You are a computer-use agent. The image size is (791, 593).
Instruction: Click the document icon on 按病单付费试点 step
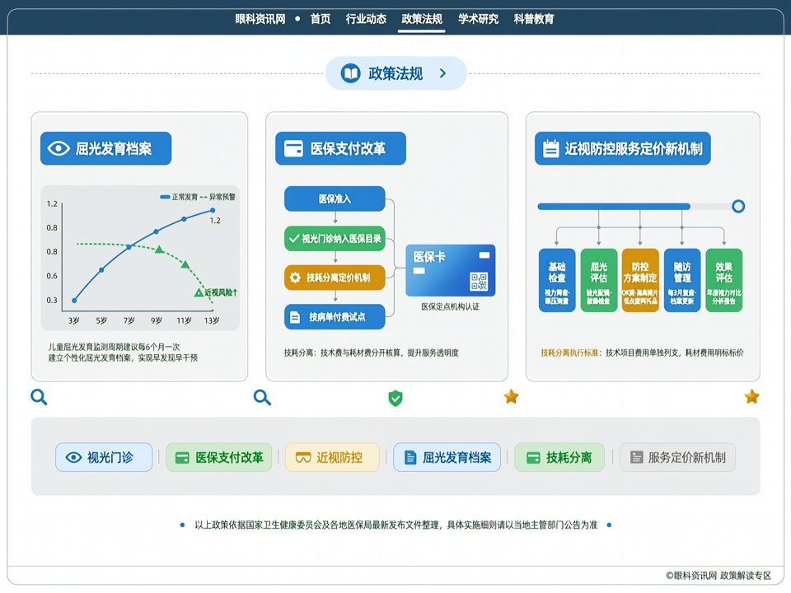pyautogui.click(x=295, y=317)
